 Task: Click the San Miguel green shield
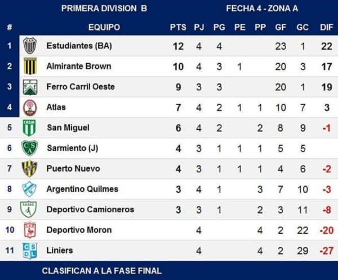29,128
